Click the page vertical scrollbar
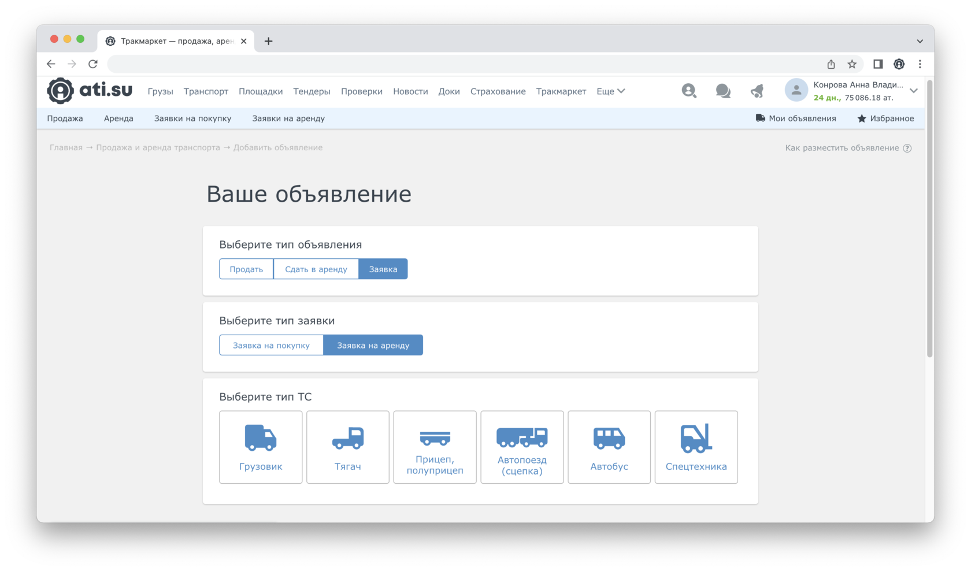The image size is (971, 571). coord(930,220)
